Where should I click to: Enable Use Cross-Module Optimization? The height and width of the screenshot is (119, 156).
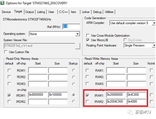point(88,36)
